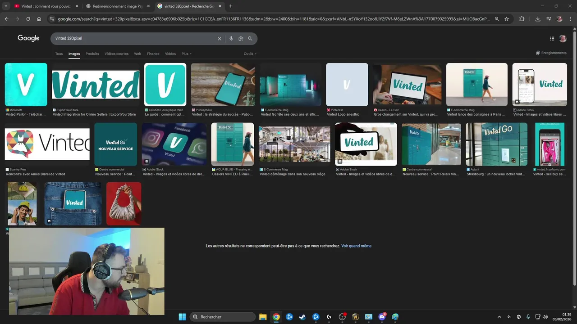
Task: Close the Redimensionnement image tab
Action: click(148, 6)
